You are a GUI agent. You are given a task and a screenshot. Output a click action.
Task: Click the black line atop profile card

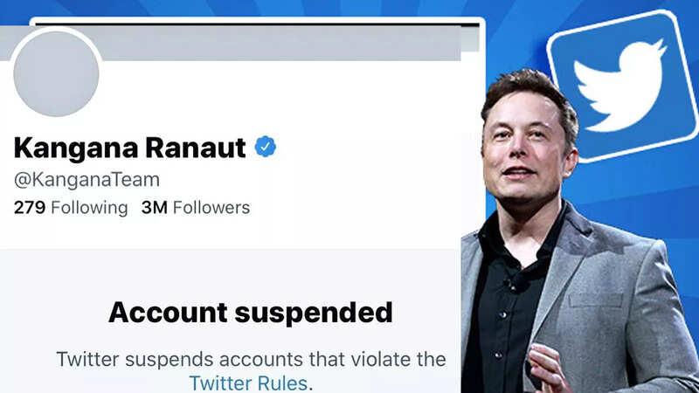point(257,24)
